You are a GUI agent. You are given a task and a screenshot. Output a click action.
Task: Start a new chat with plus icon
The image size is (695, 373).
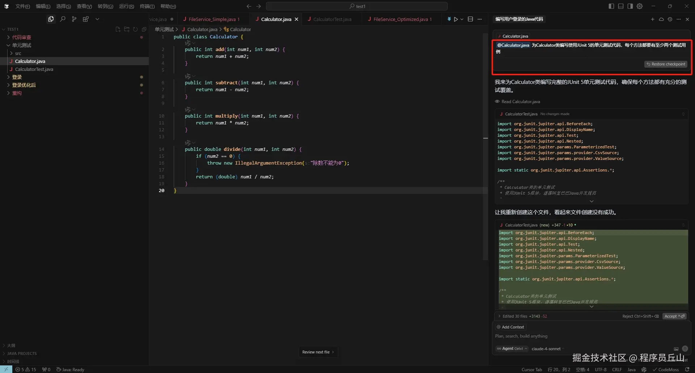[653, 19]
